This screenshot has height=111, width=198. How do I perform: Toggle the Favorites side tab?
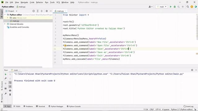(x=2, y=98)
